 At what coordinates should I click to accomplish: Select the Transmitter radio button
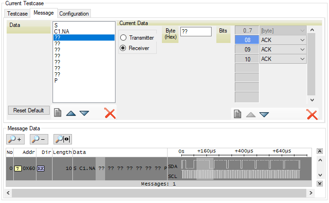[124, 38]
